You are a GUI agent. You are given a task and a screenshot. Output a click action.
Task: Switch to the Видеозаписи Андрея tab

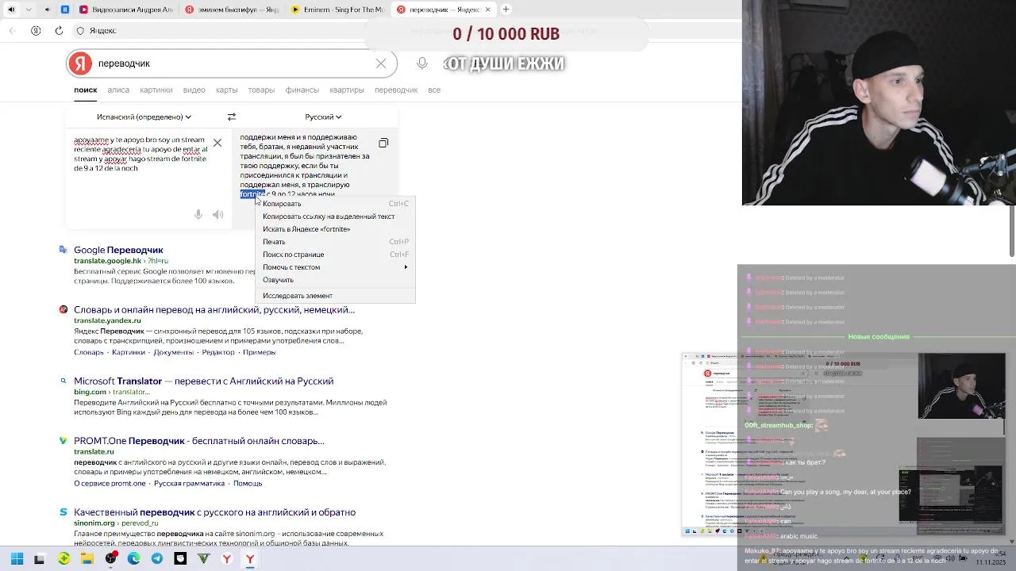click(x=126, y=10)
